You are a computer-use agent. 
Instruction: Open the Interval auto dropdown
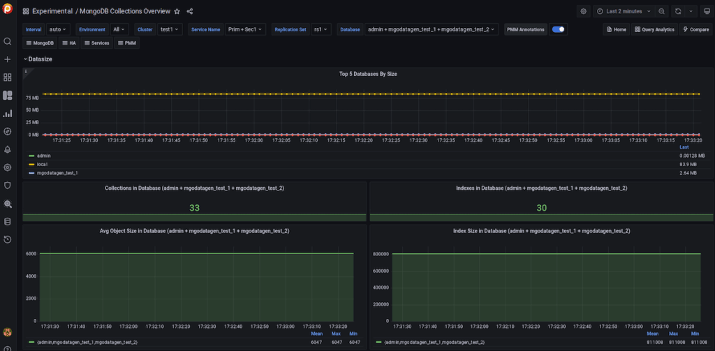(58, 29)
